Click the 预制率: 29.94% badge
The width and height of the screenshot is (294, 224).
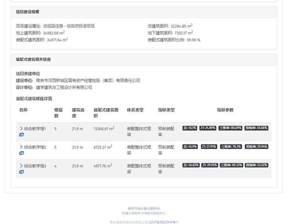click(x=256, y=147)
